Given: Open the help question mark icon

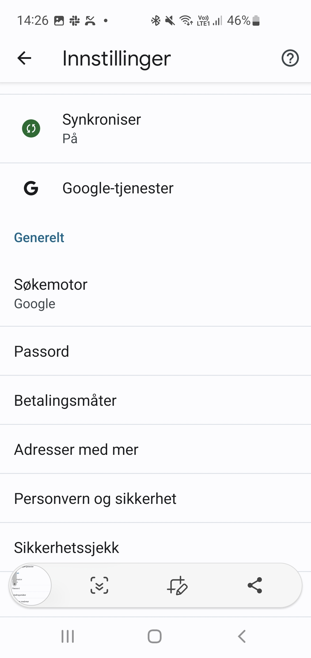Looking at the screenshot, I should [290, 58].
